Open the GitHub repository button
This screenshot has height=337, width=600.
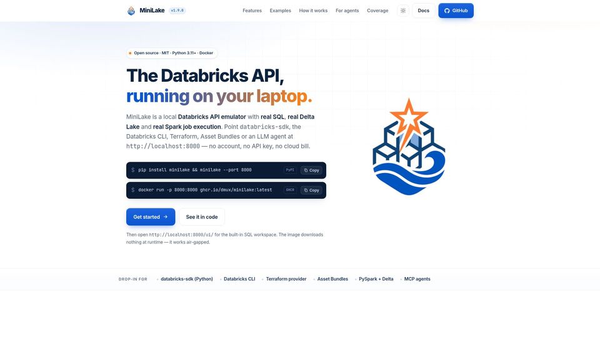pos(456,11)
